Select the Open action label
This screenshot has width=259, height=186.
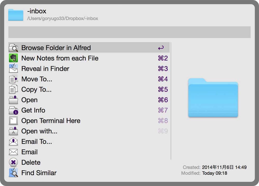click(x=29, y=100)
